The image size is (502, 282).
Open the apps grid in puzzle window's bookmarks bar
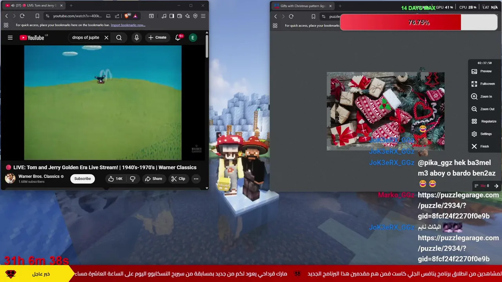(275, 25)
